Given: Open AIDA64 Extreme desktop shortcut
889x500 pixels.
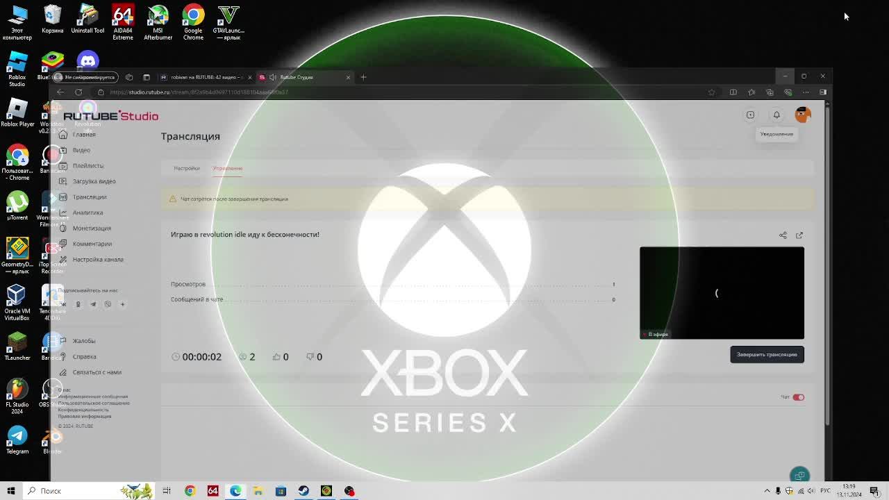Looking at the screenshot, I should tap(123, 23).
